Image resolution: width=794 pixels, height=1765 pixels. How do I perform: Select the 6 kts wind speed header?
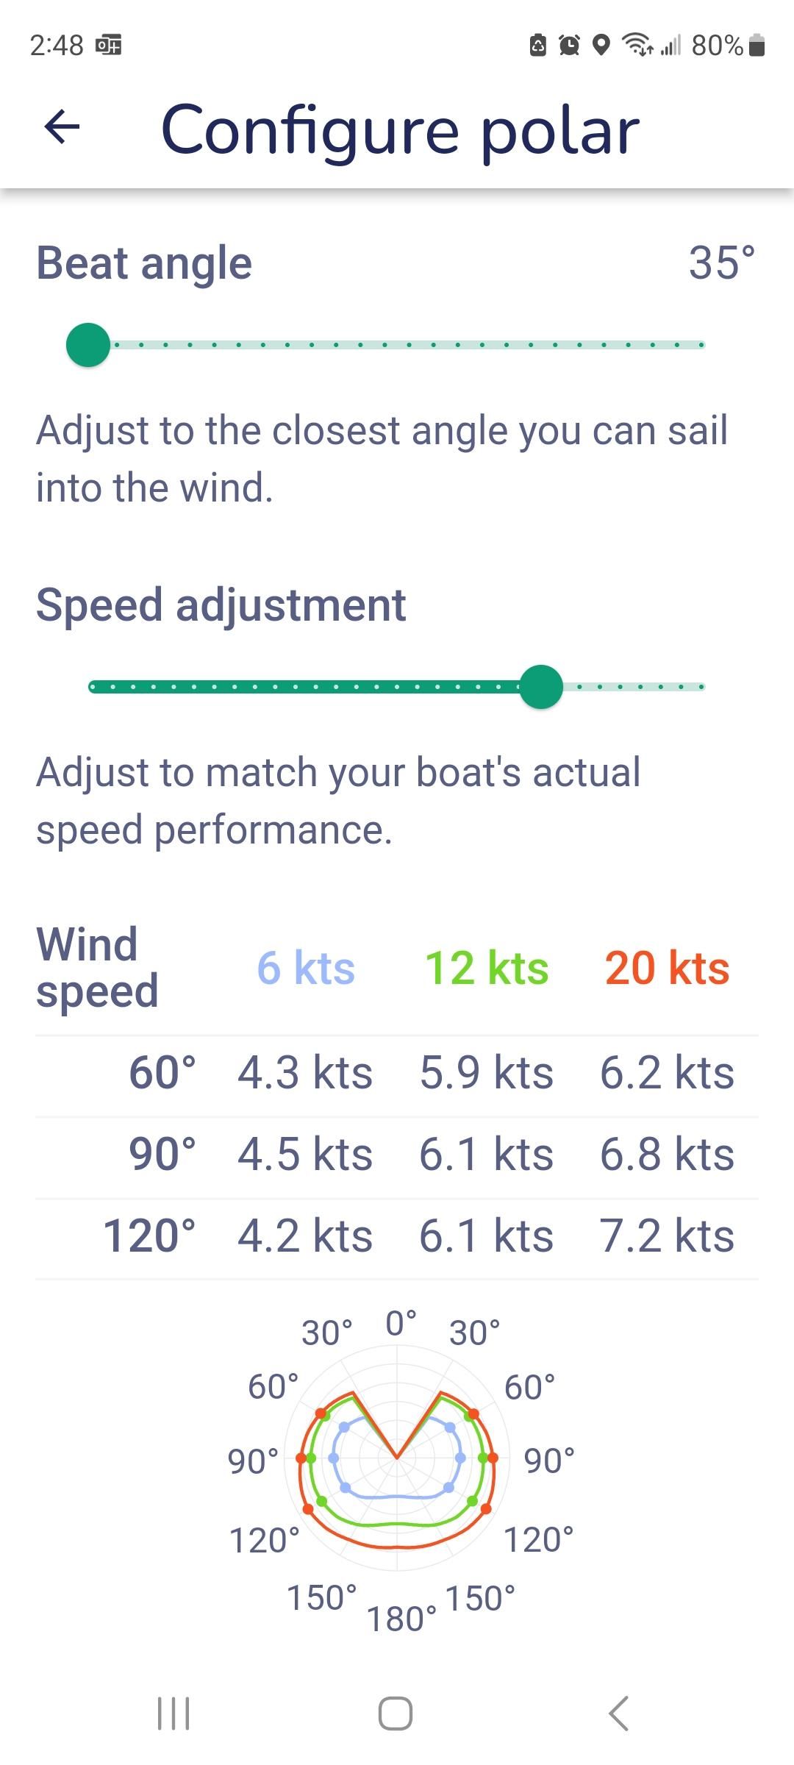(306, 968)
